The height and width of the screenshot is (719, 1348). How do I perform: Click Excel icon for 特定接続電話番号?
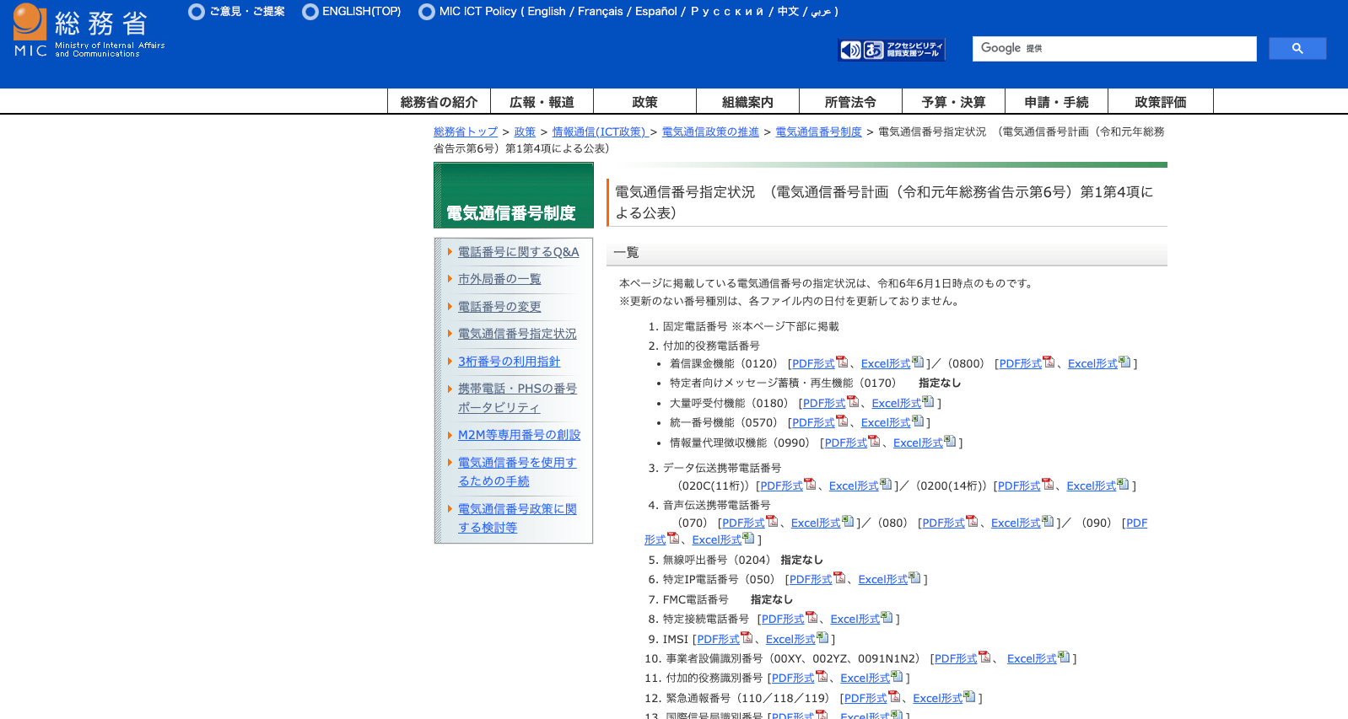pos(887,617)
